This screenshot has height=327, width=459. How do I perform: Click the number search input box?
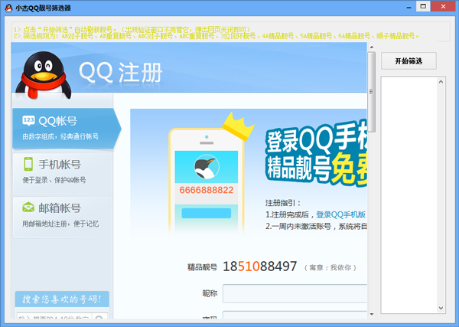pyautogui.click(x=54, y=318)
